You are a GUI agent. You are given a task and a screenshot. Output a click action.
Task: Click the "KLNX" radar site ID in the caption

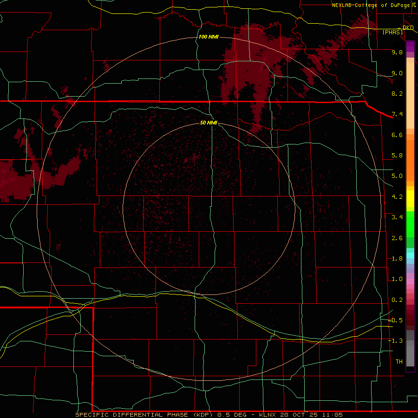[268, 415]
